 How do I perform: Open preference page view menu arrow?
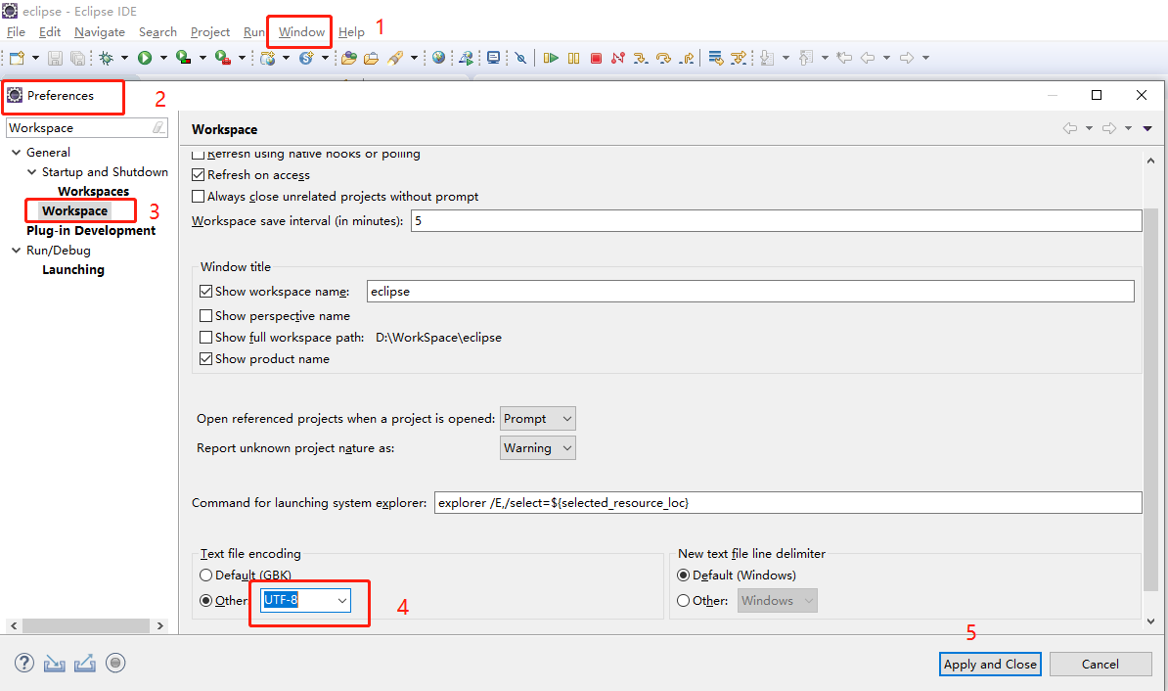1147,129
